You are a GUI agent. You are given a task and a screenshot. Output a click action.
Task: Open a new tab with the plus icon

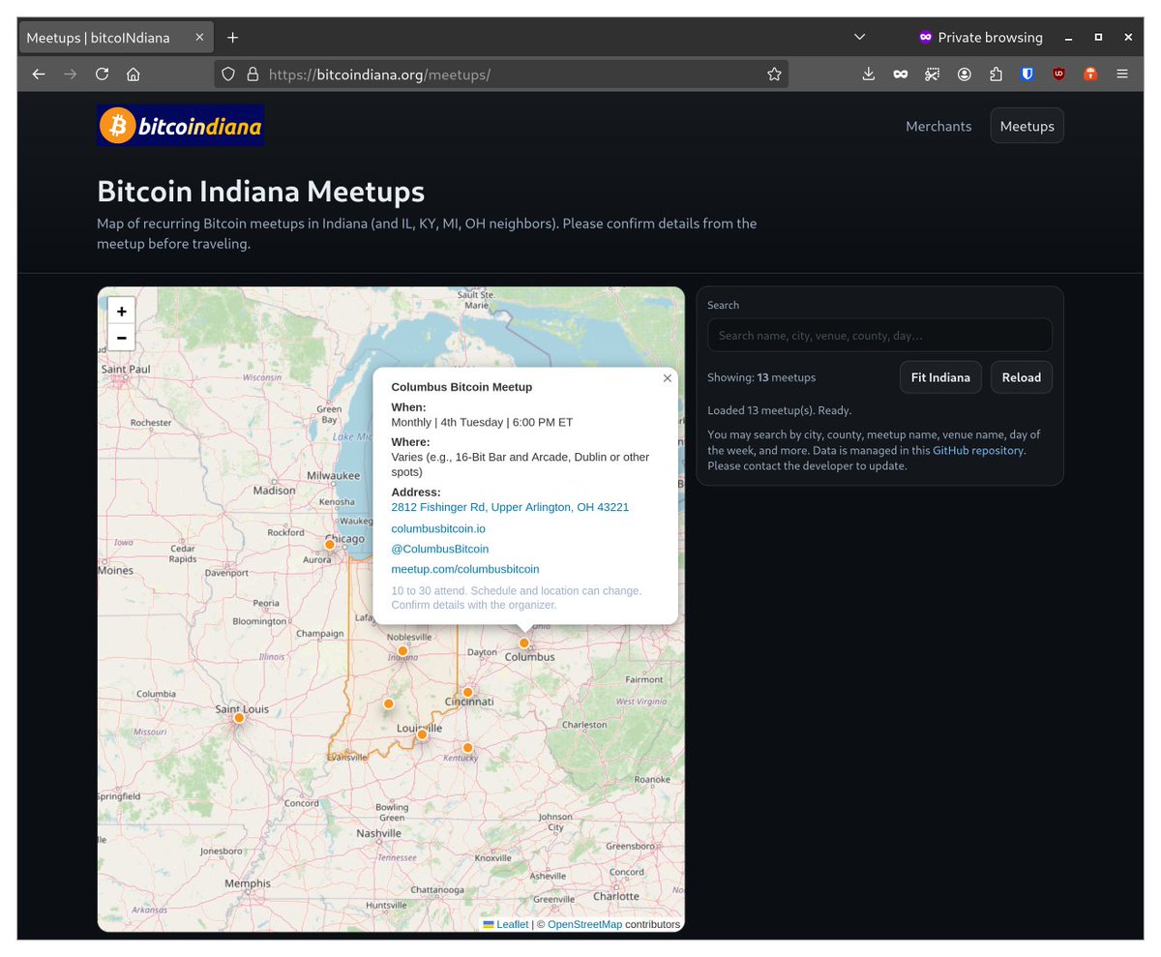click(x=232, y=38)
